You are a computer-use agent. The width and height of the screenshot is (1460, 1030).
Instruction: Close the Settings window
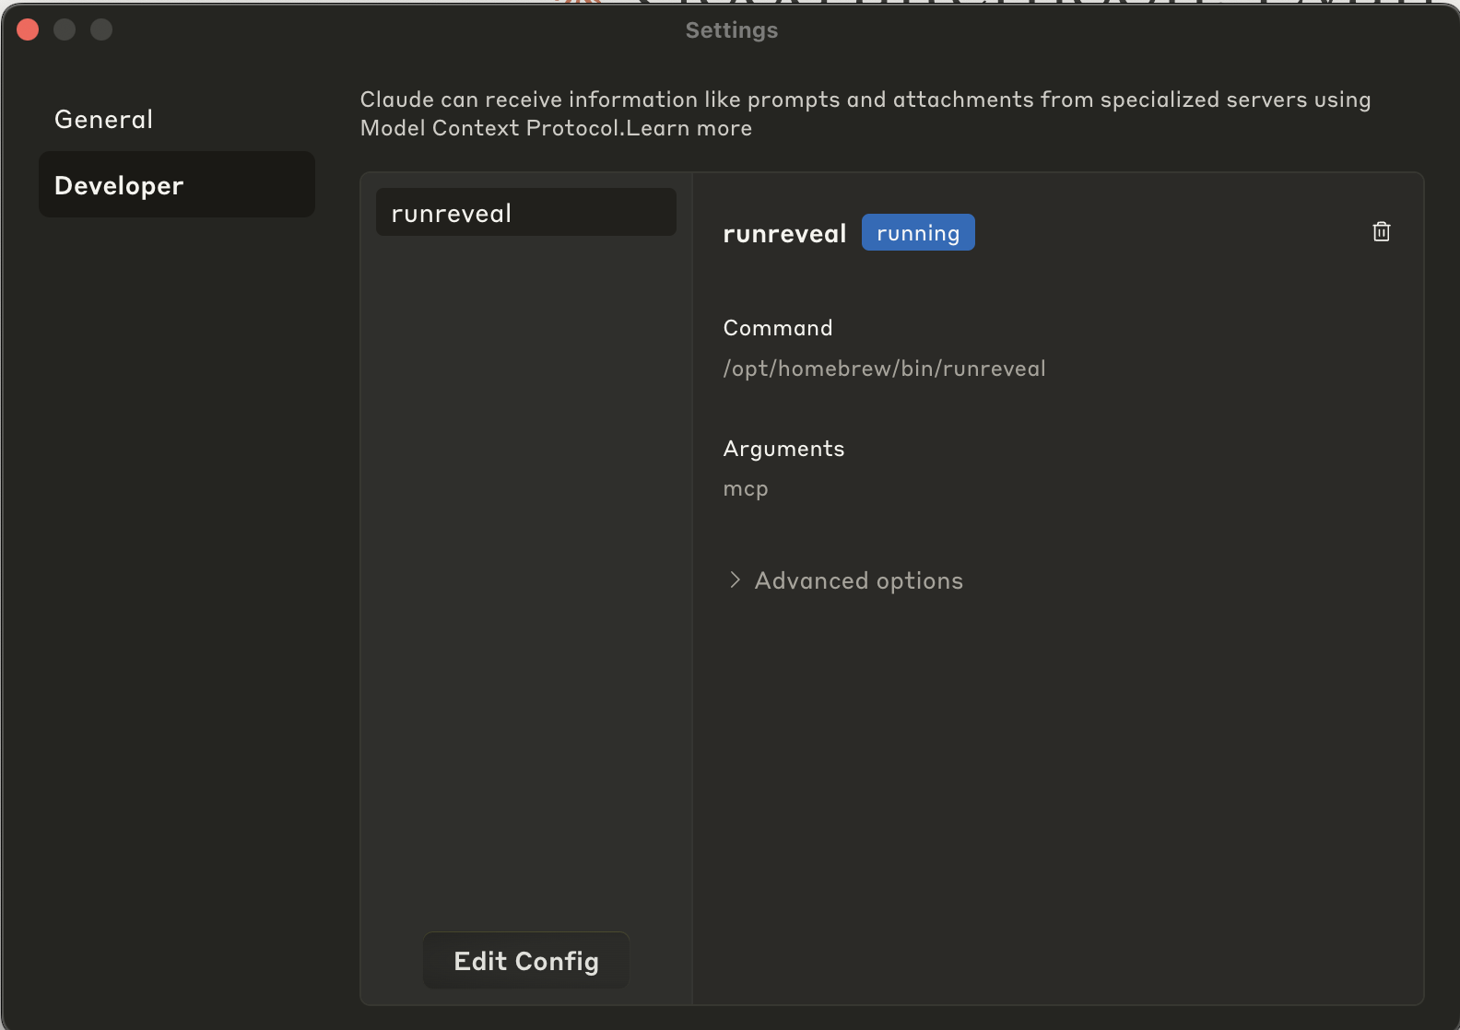(28, 29)
